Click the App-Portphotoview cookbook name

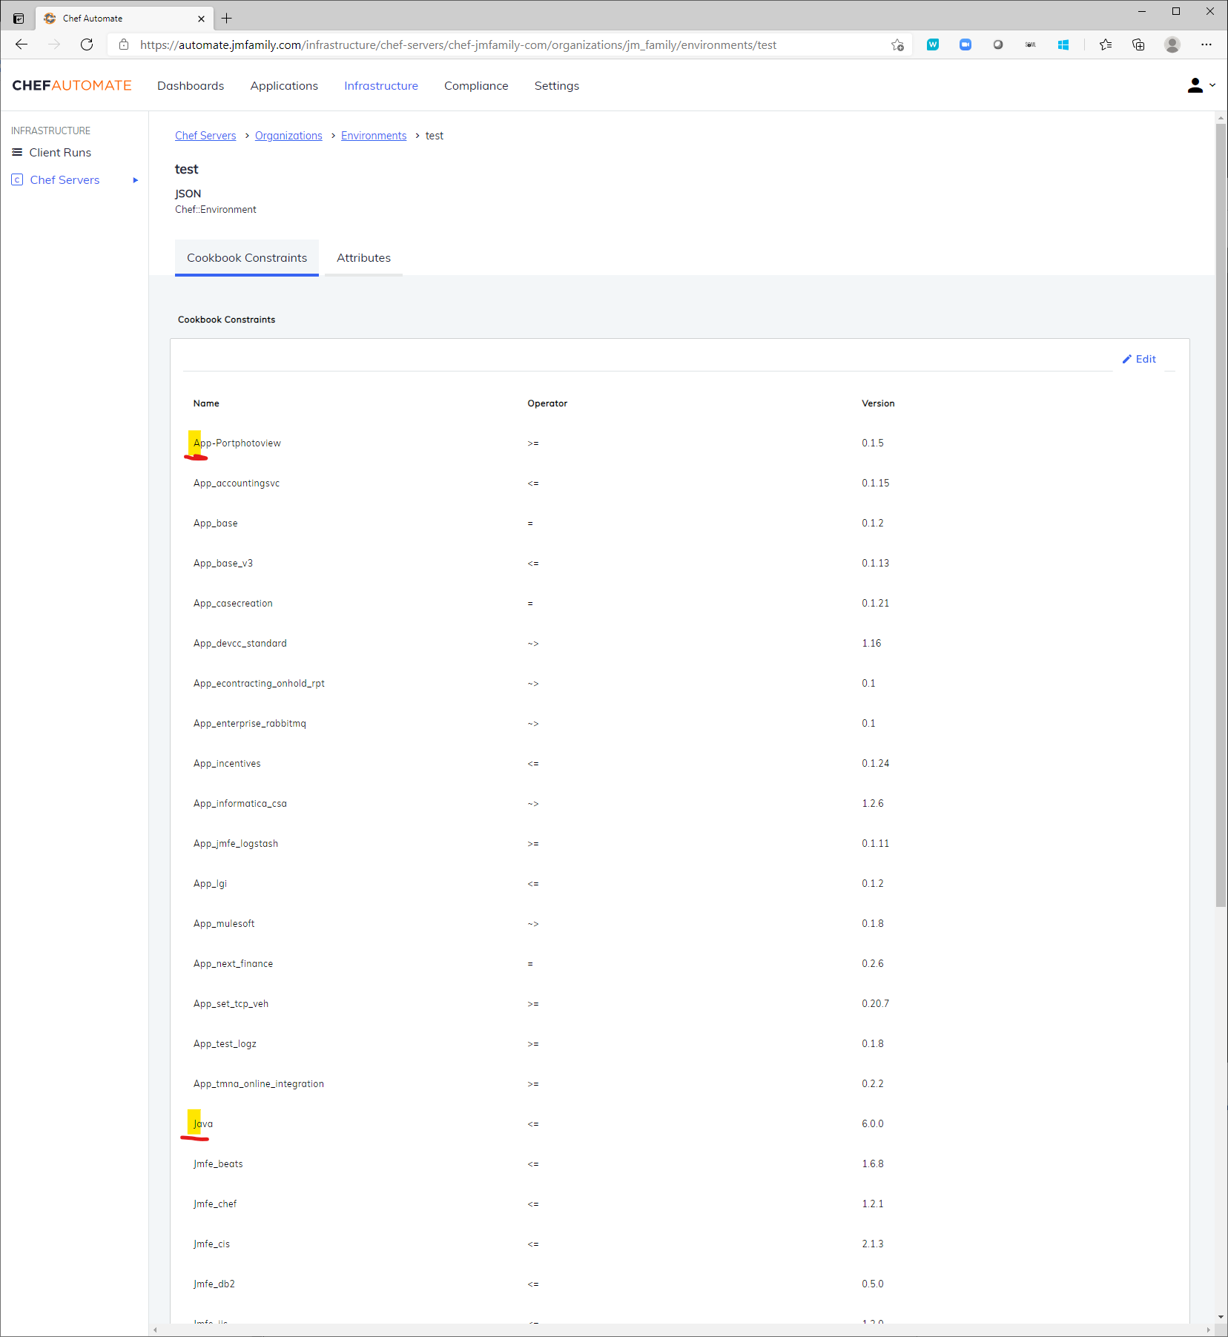point(237,443)
